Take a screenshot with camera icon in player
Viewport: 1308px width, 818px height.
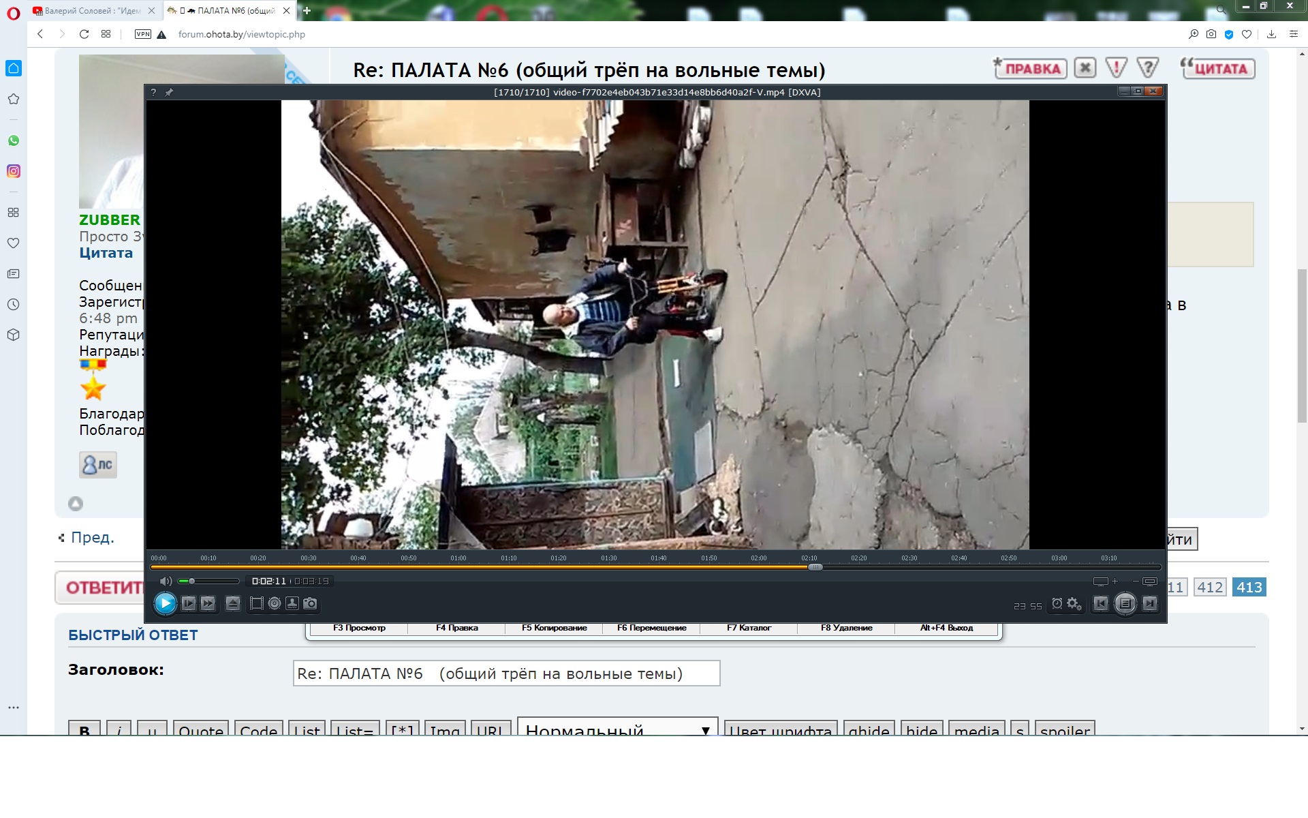(310, 603)
